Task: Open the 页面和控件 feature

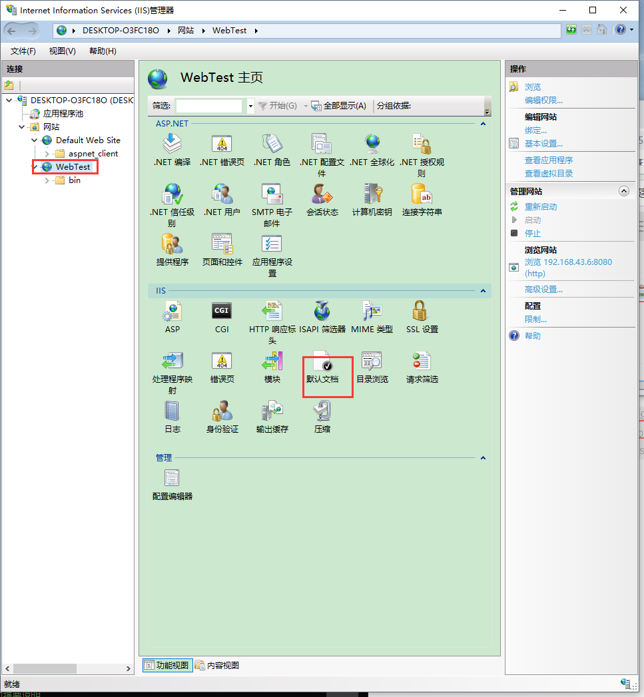Action: 222,250
